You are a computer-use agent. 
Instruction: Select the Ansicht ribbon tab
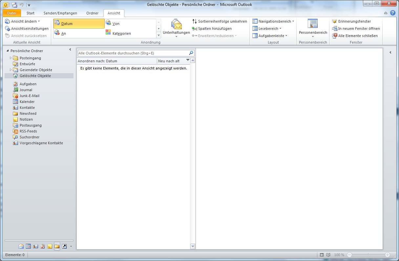click(114, 13)
